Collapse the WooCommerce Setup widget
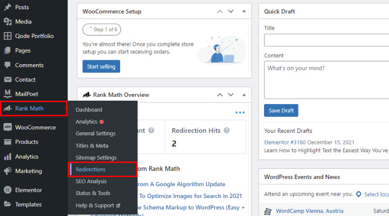 [x=244, y=11]
